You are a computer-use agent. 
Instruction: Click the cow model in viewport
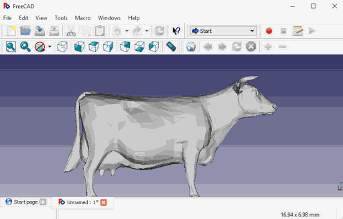153,131
